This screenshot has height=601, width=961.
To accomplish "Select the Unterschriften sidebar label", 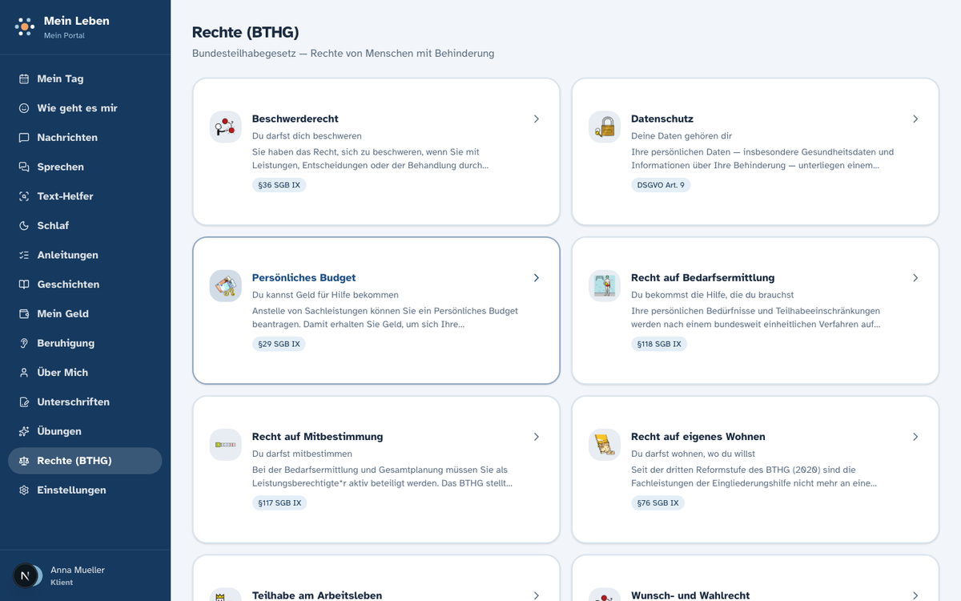I will coord(73,402).
